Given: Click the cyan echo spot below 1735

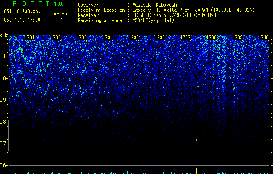Looking at the screenshot, I should (x=128, y=139).
